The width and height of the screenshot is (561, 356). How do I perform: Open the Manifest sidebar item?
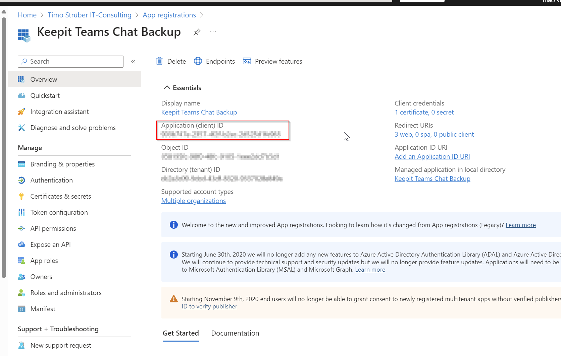43,309
